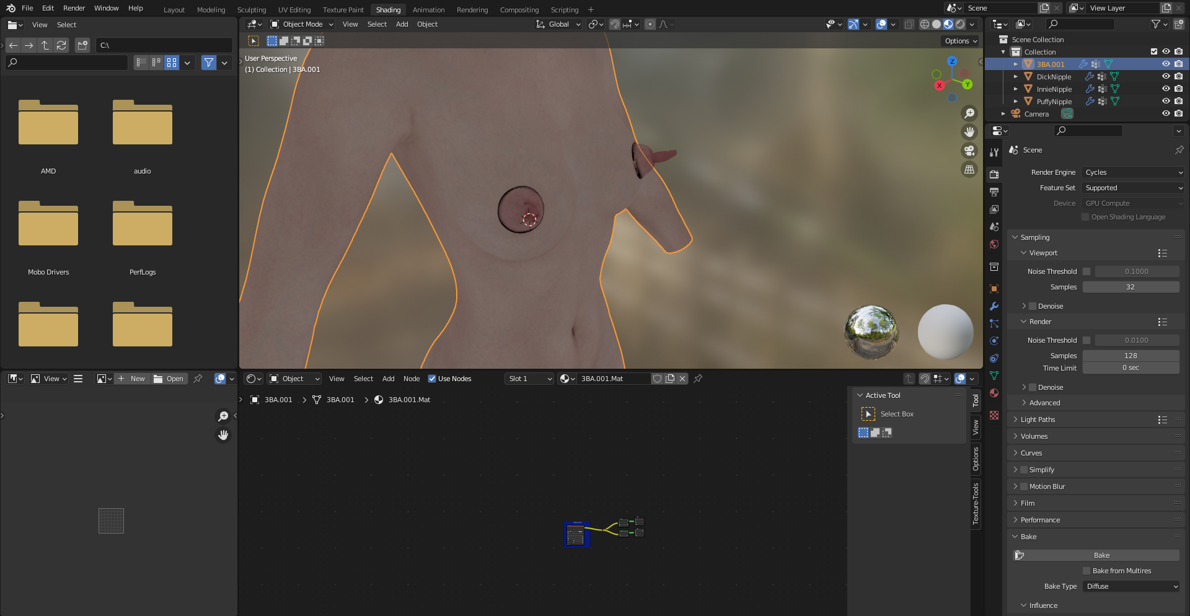
Task: Go to the parent directory
Action: pos(45,45)
